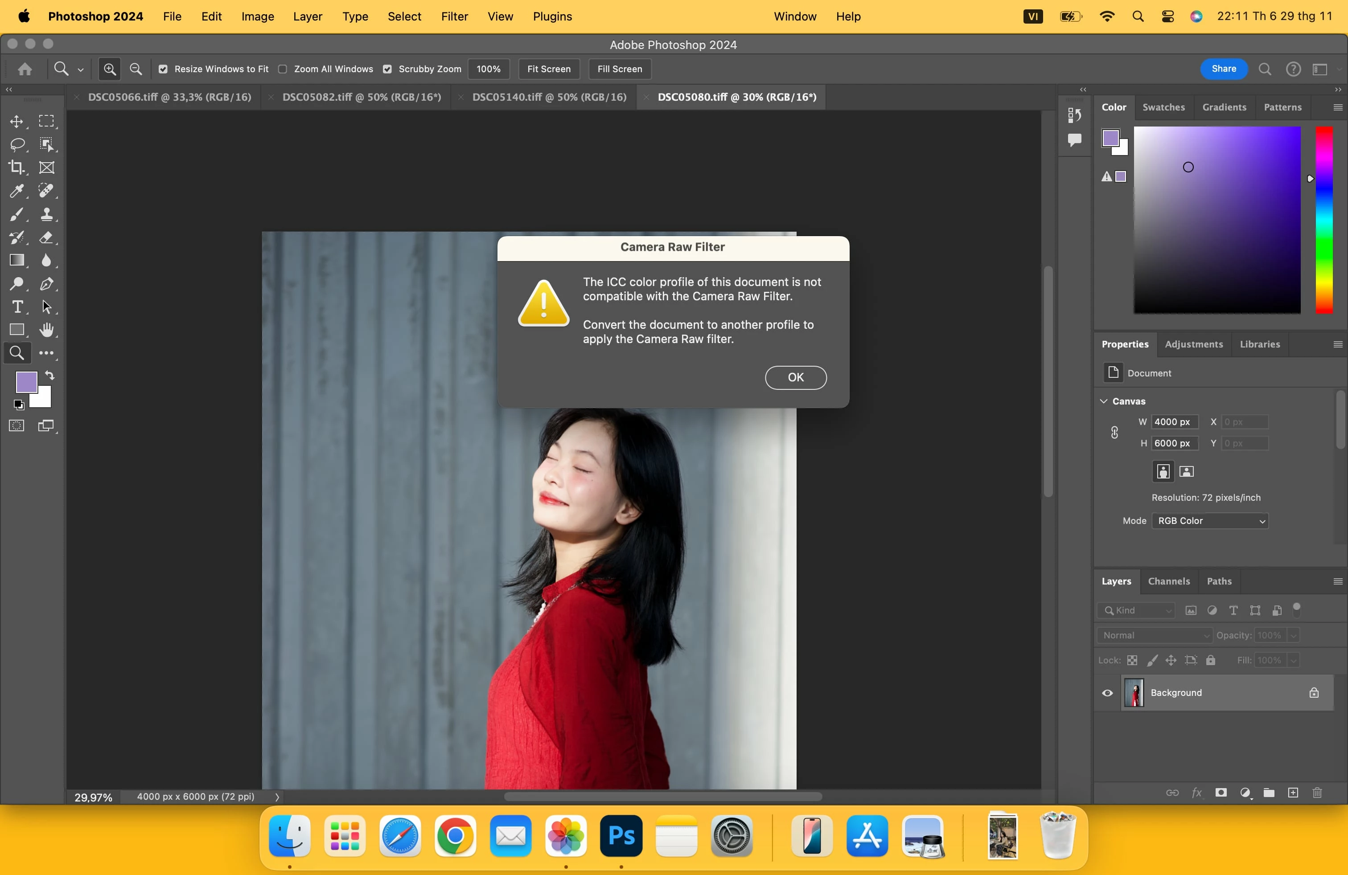Create a new layer icon
The height and width of the screenshot is (875, 1348).
(x=1293, y=793)
